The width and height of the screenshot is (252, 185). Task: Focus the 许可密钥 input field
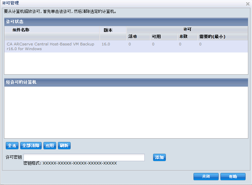[84, 157]
